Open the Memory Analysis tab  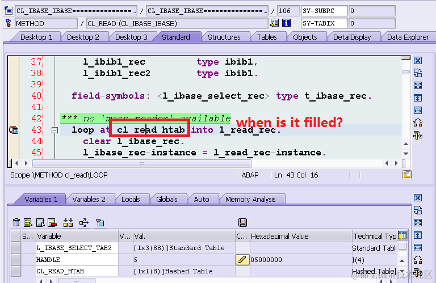250,199
